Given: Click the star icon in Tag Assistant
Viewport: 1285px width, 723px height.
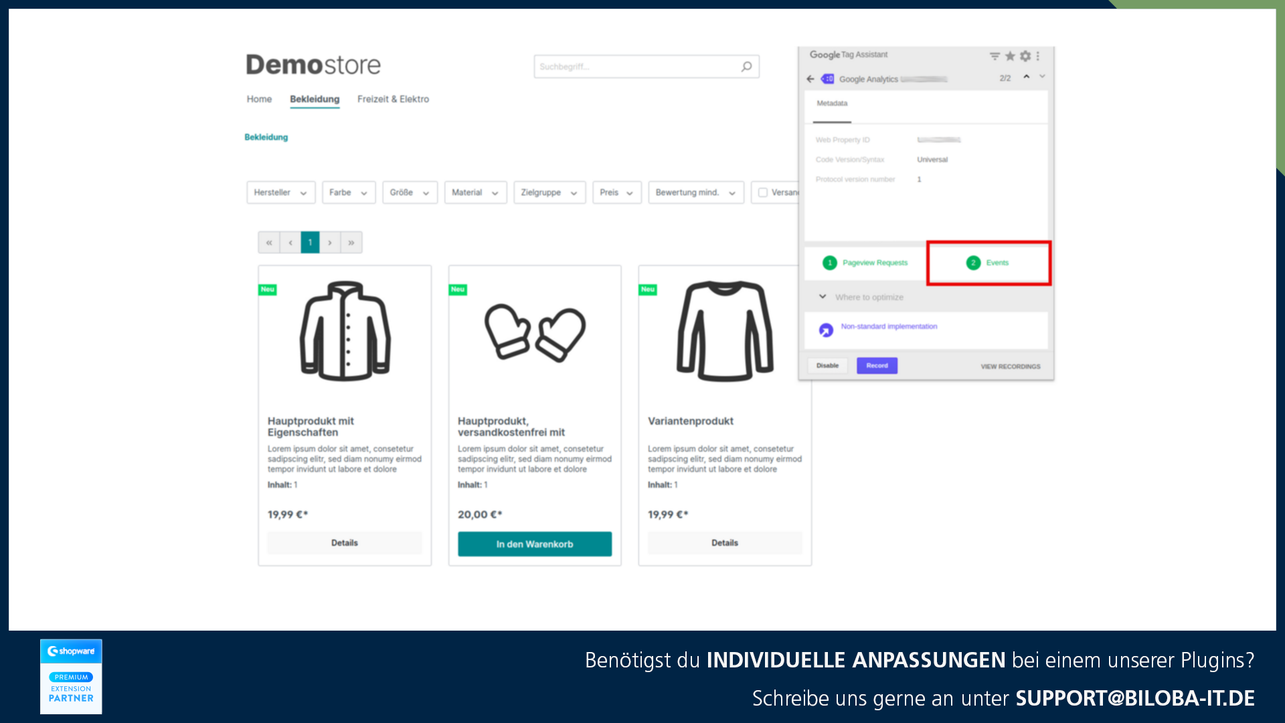Looking at the screenshot, I should 1010,56.
